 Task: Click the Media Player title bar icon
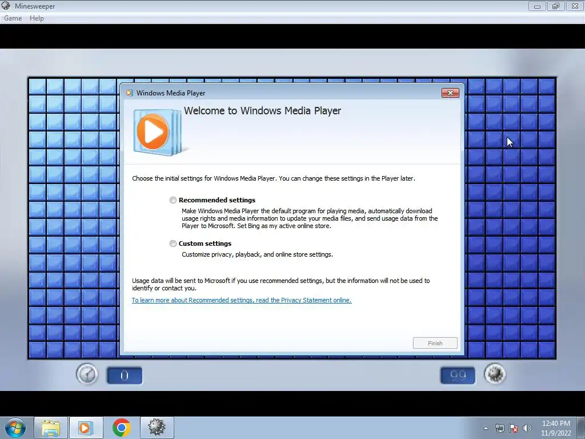click(129, 93)
